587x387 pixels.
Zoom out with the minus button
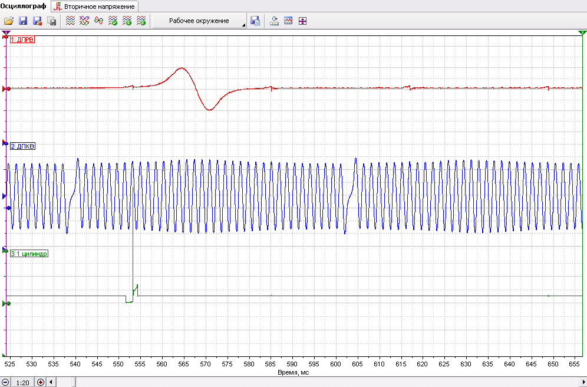pyautogui.click(x=5, y=382)
